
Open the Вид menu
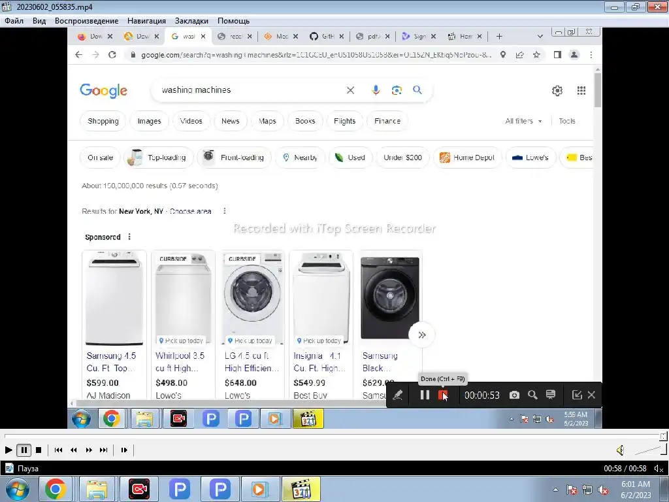tap(39, 20)
